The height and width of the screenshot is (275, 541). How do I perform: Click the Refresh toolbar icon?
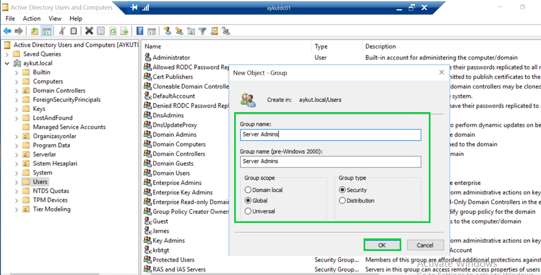(113, 31)
